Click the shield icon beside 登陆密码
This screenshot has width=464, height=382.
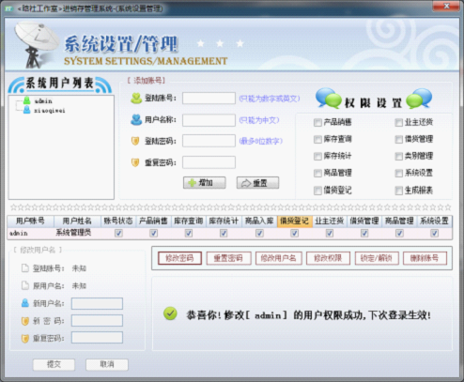tap(135, 141)
